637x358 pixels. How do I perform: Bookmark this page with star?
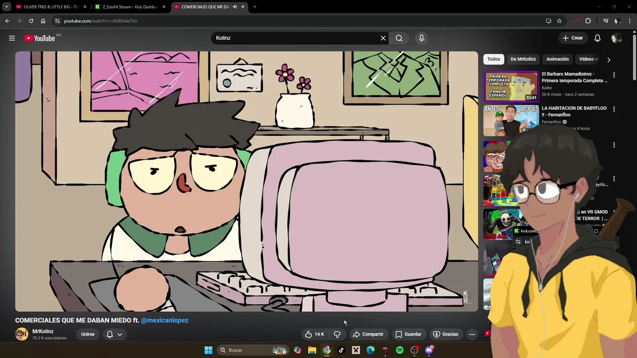click(559, 21)
